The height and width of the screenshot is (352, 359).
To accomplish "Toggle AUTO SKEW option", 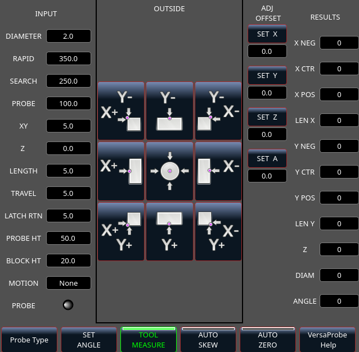I will click(x=208, y=340).
